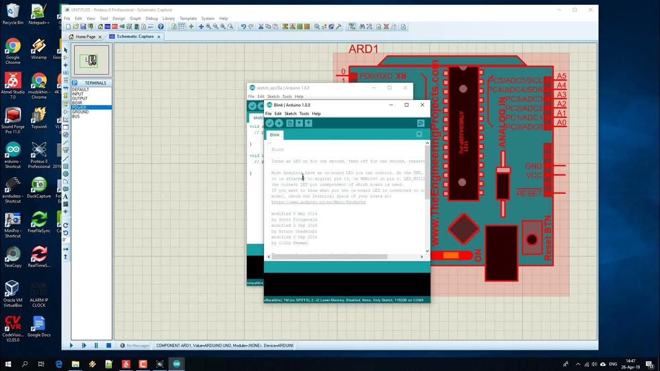Viewport: 660px width, 371px height.
Task: Click New Project icon in Proteus toolbar
Action: 69,26
